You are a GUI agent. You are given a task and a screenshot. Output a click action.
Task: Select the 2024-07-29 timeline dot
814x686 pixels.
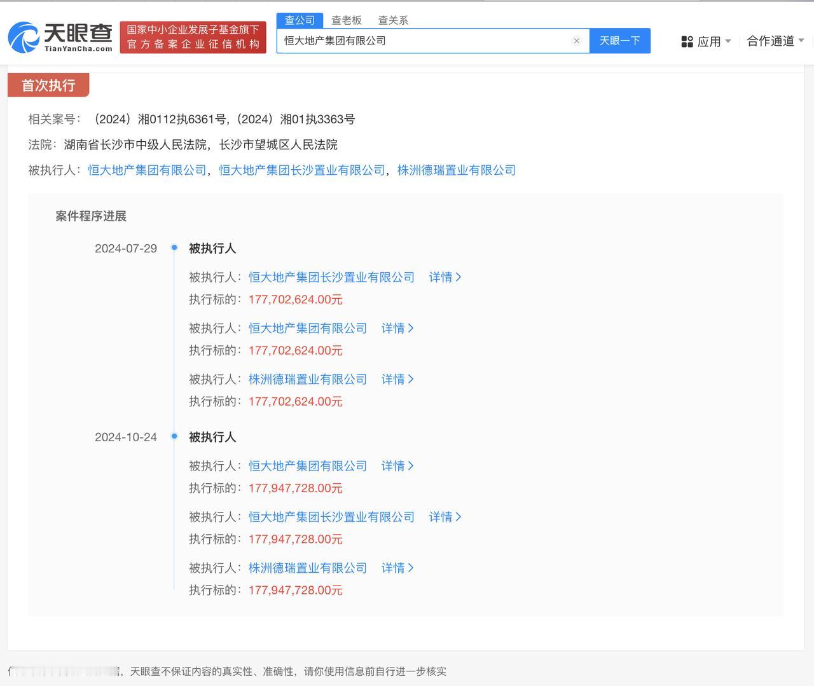coord(174,247)
